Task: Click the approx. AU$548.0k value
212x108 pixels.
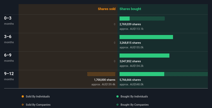Action: (x=131, y=84)
